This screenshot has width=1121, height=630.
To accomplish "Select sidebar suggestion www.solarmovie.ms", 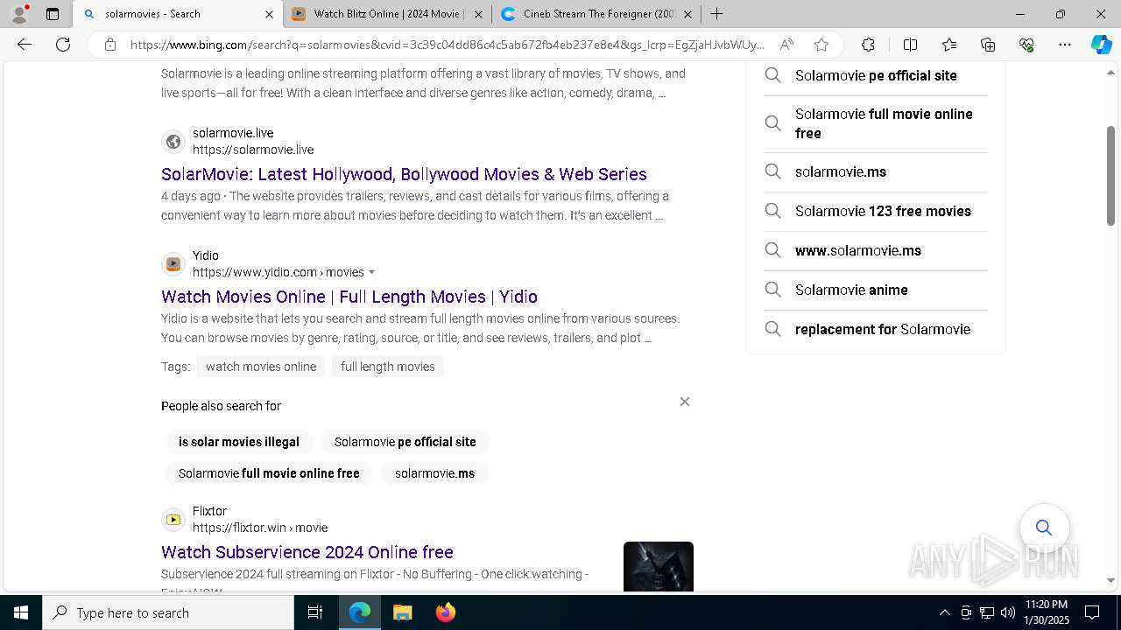I will (x=876, y=250).
